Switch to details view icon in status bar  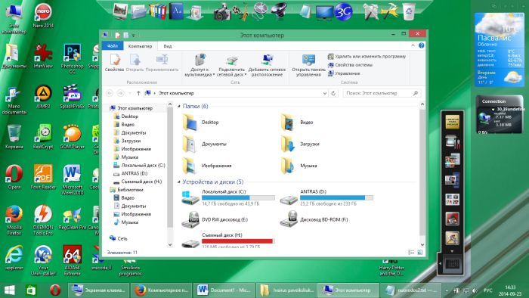click(411, 252)
